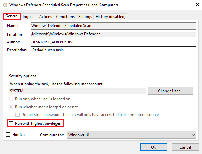Image resolution: width=202 pixels, height=154 pixels.
Task: Expand the Configure for dropdown
Action: (132, 135)
